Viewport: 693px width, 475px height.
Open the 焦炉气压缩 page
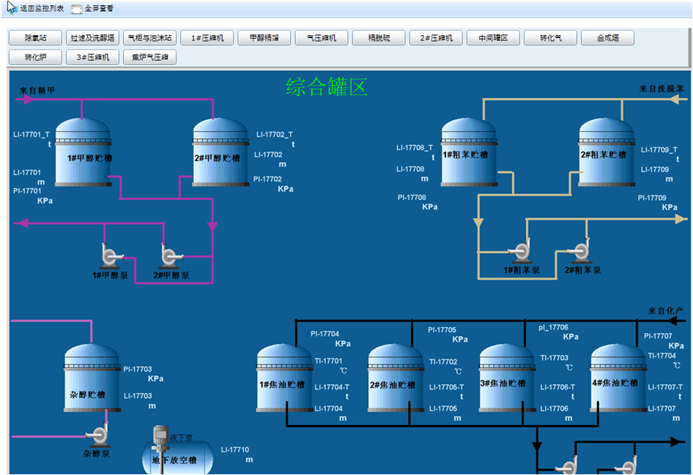point(149,57)
